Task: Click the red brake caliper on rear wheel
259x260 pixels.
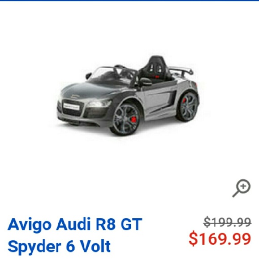Action: tap(185, 100)
